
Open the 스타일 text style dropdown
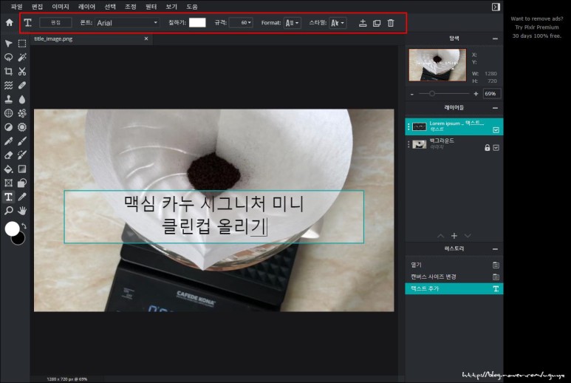pyautogui.click(x=338, y=23)
